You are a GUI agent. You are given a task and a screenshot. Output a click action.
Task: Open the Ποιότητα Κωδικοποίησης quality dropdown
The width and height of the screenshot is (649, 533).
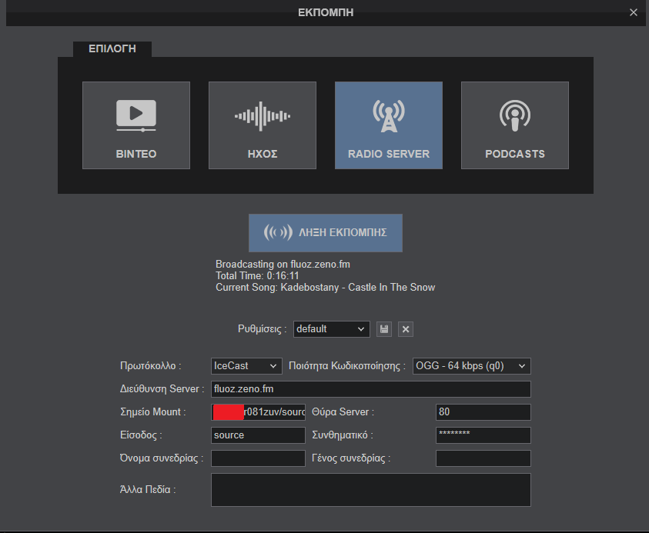(x=471, y=366)
